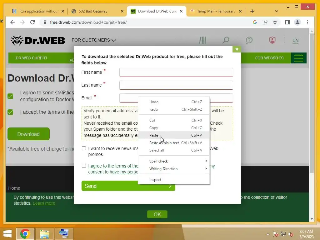
Task: Open Chrome three-dot menu
Action: coord(307,22)
